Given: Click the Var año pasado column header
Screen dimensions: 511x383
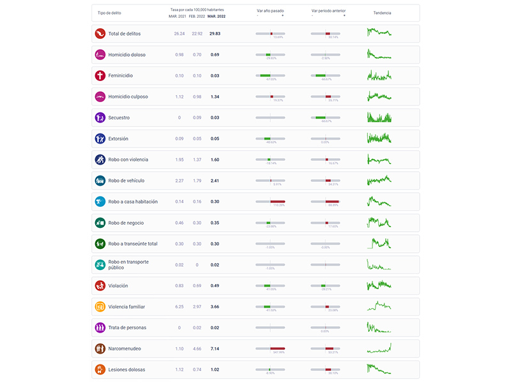Looking at the screenshot, I should tap(270, 11).
